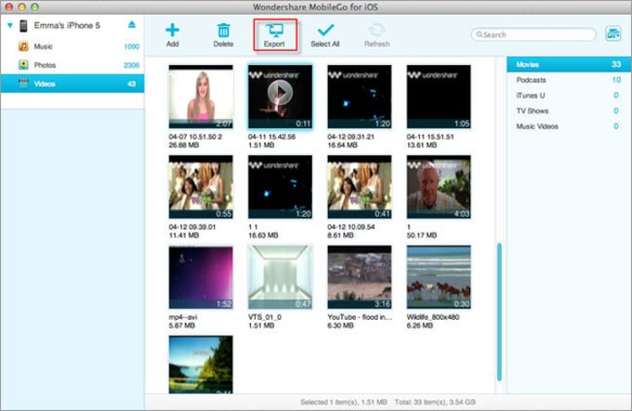Screen dimensions: 632x411
Task: Click the green zoom window button
Action: [x=35, y=7]
